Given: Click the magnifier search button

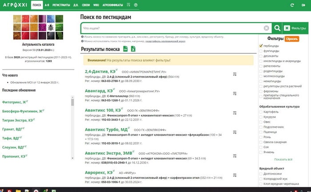Looking at the screenshot, I should [277, 28].
